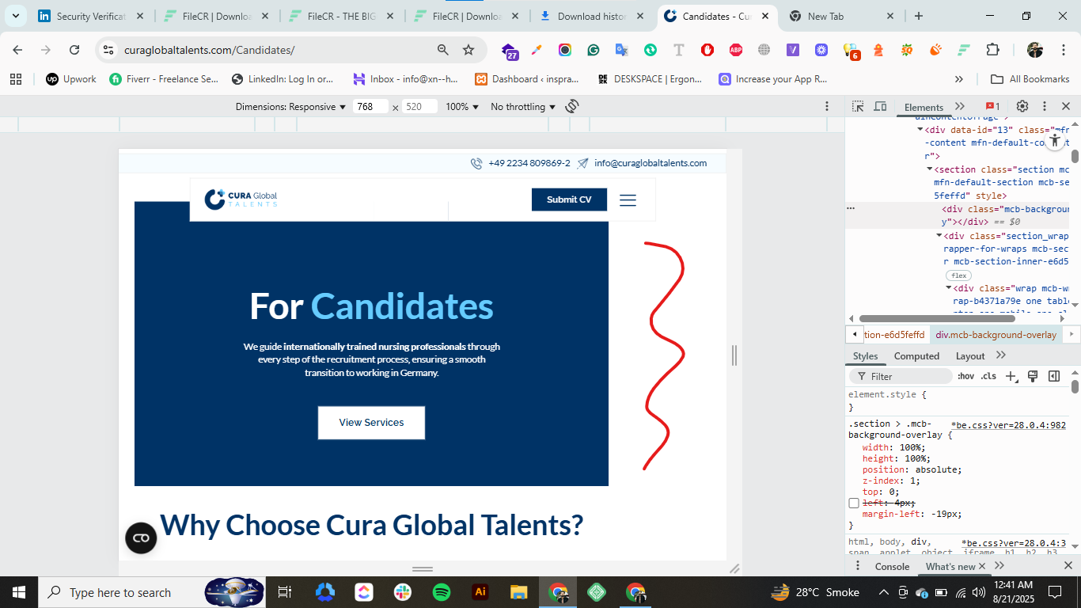
Task: Activate the DevTools inspect element picker
Action: coord(858,106)
